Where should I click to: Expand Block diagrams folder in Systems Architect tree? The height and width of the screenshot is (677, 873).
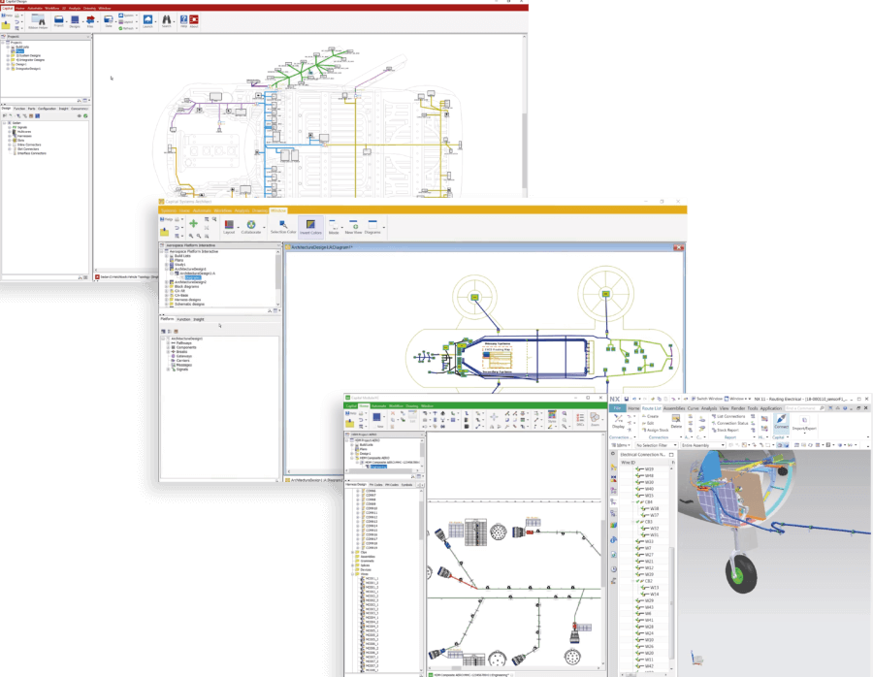coord(167,287)
